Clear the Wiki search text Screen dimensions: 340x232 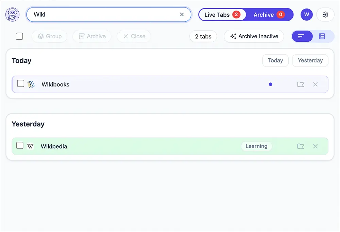pos(182,15)
